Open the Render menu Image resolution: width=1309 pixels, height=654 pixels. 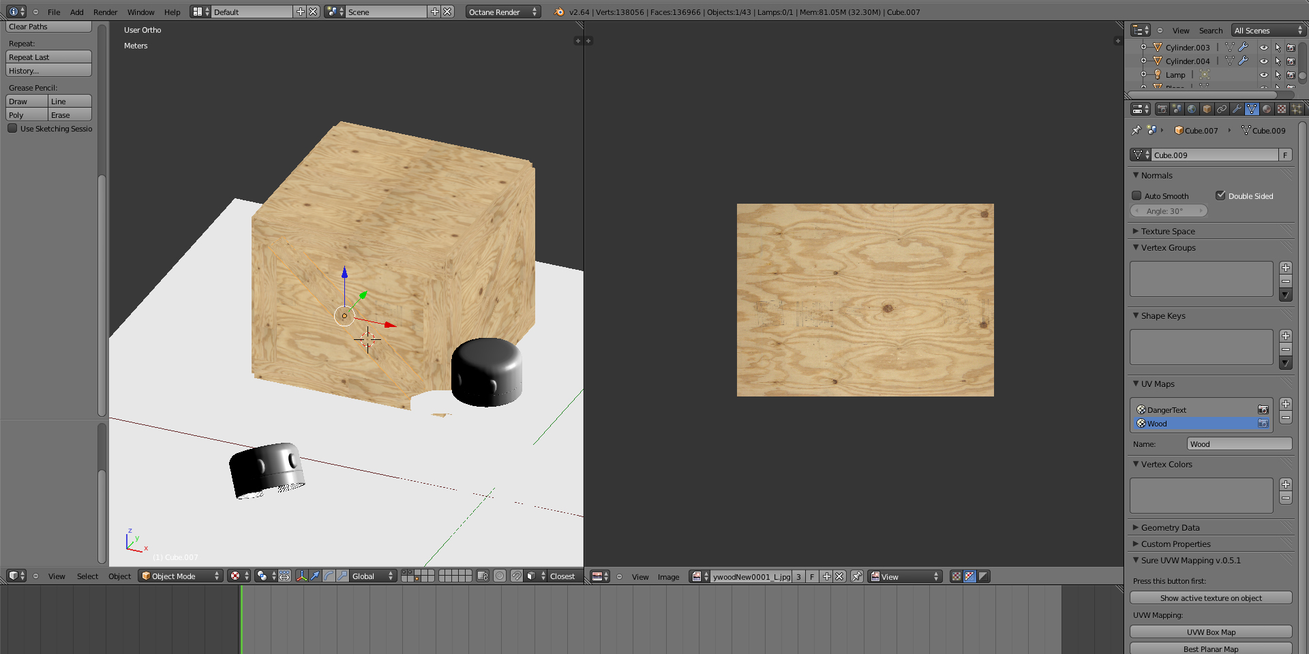(106, 12)
